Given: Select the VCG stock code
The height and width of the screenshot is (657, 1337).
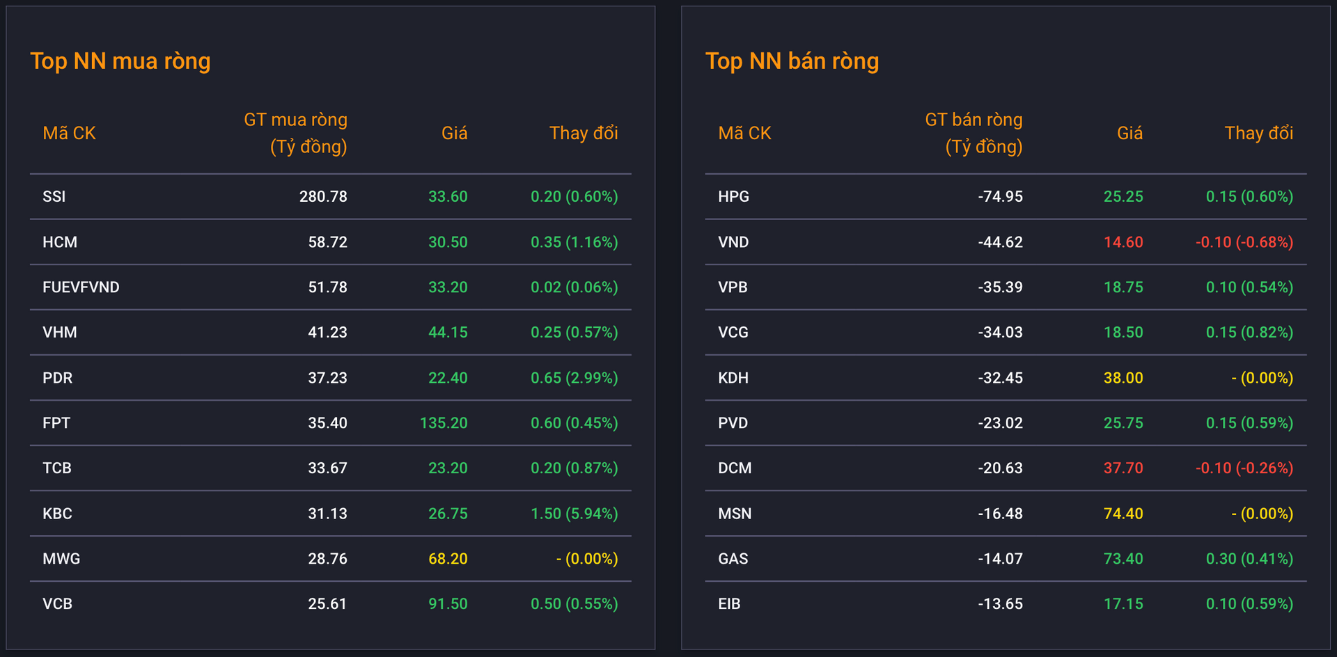Looking at the screenshot, I should pyautogui.click(x=733, y=333).
